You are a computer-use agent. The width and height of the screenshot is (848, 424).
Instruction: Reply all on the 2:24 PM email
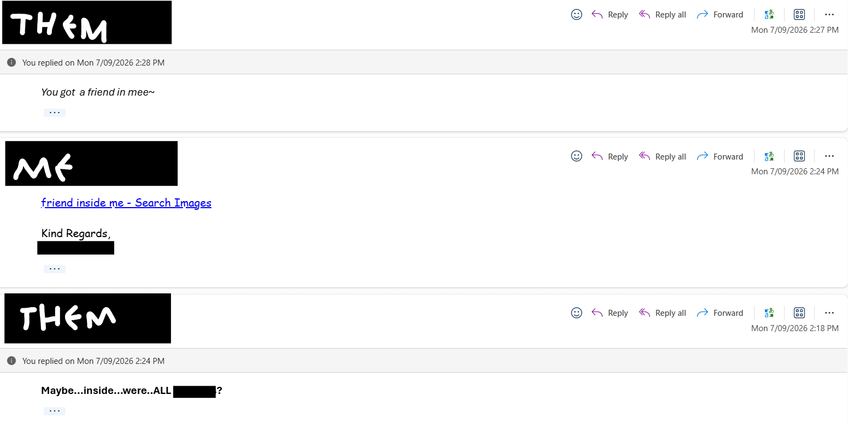click(x=662, y=156)
